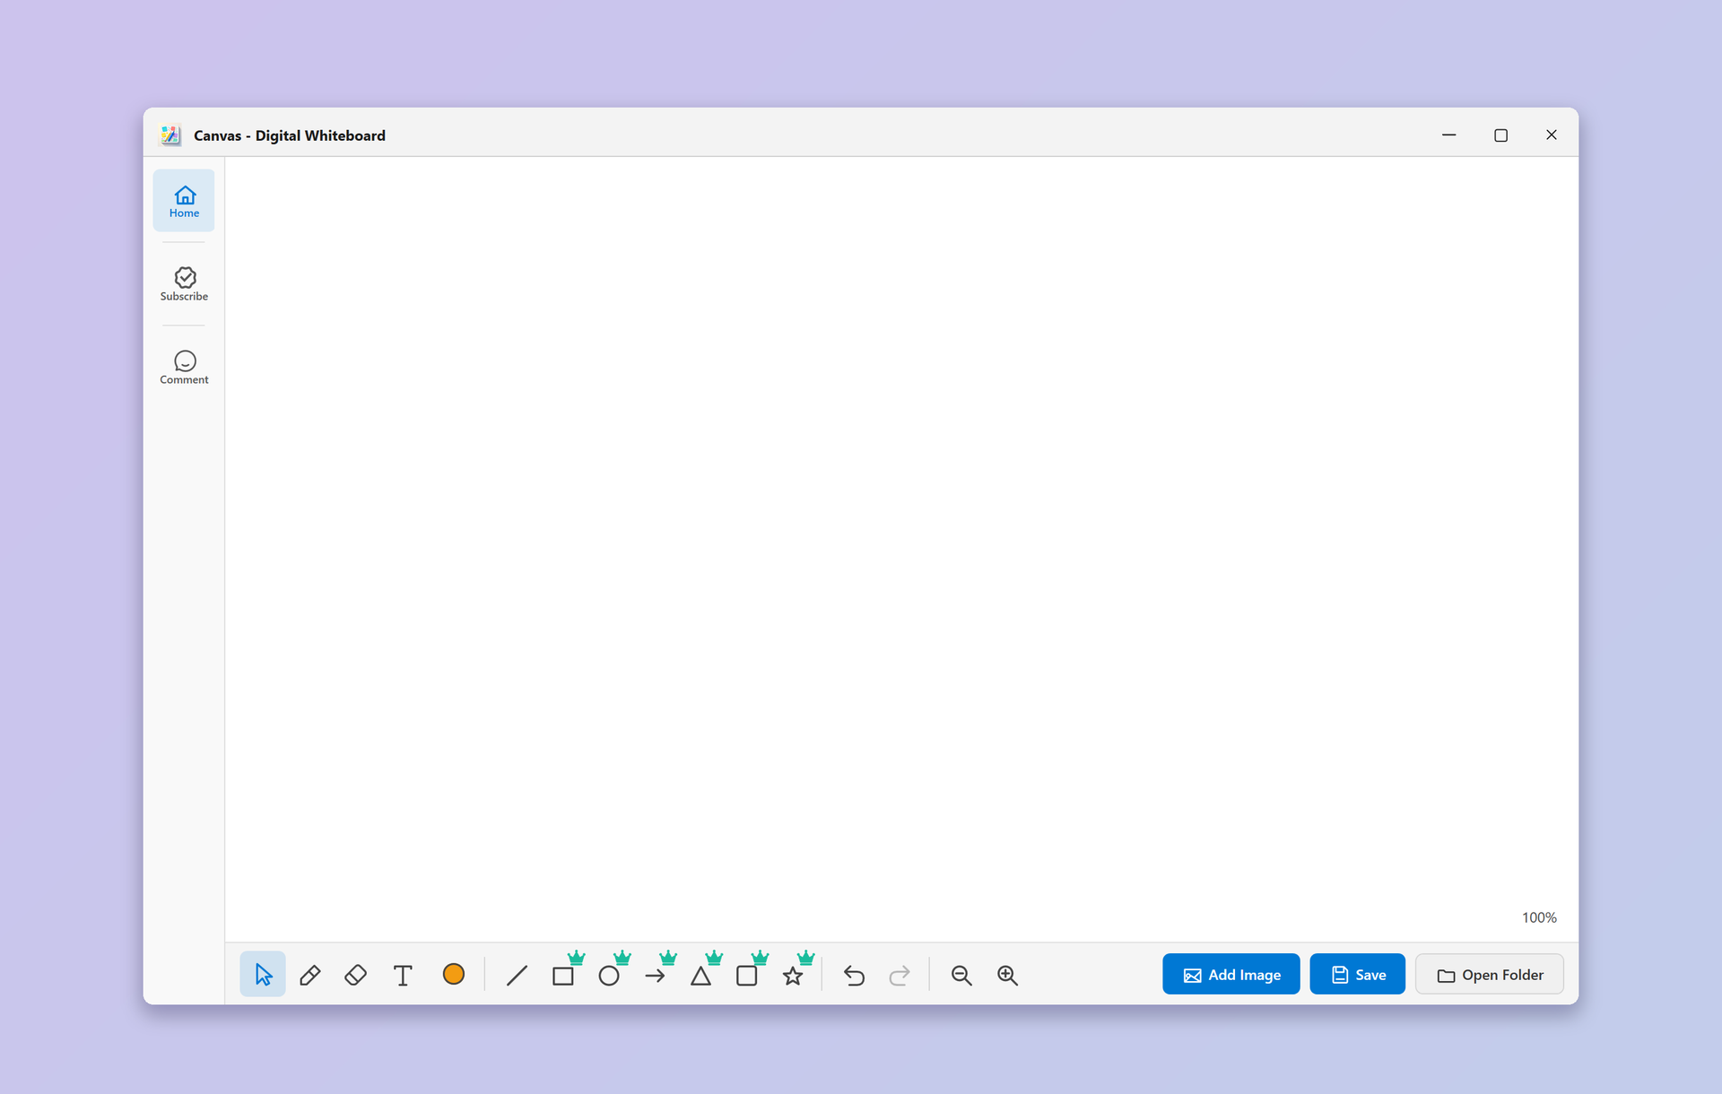Pick the text tool
Viewport: 1722px width, 1094px height.
pos(403,975)
